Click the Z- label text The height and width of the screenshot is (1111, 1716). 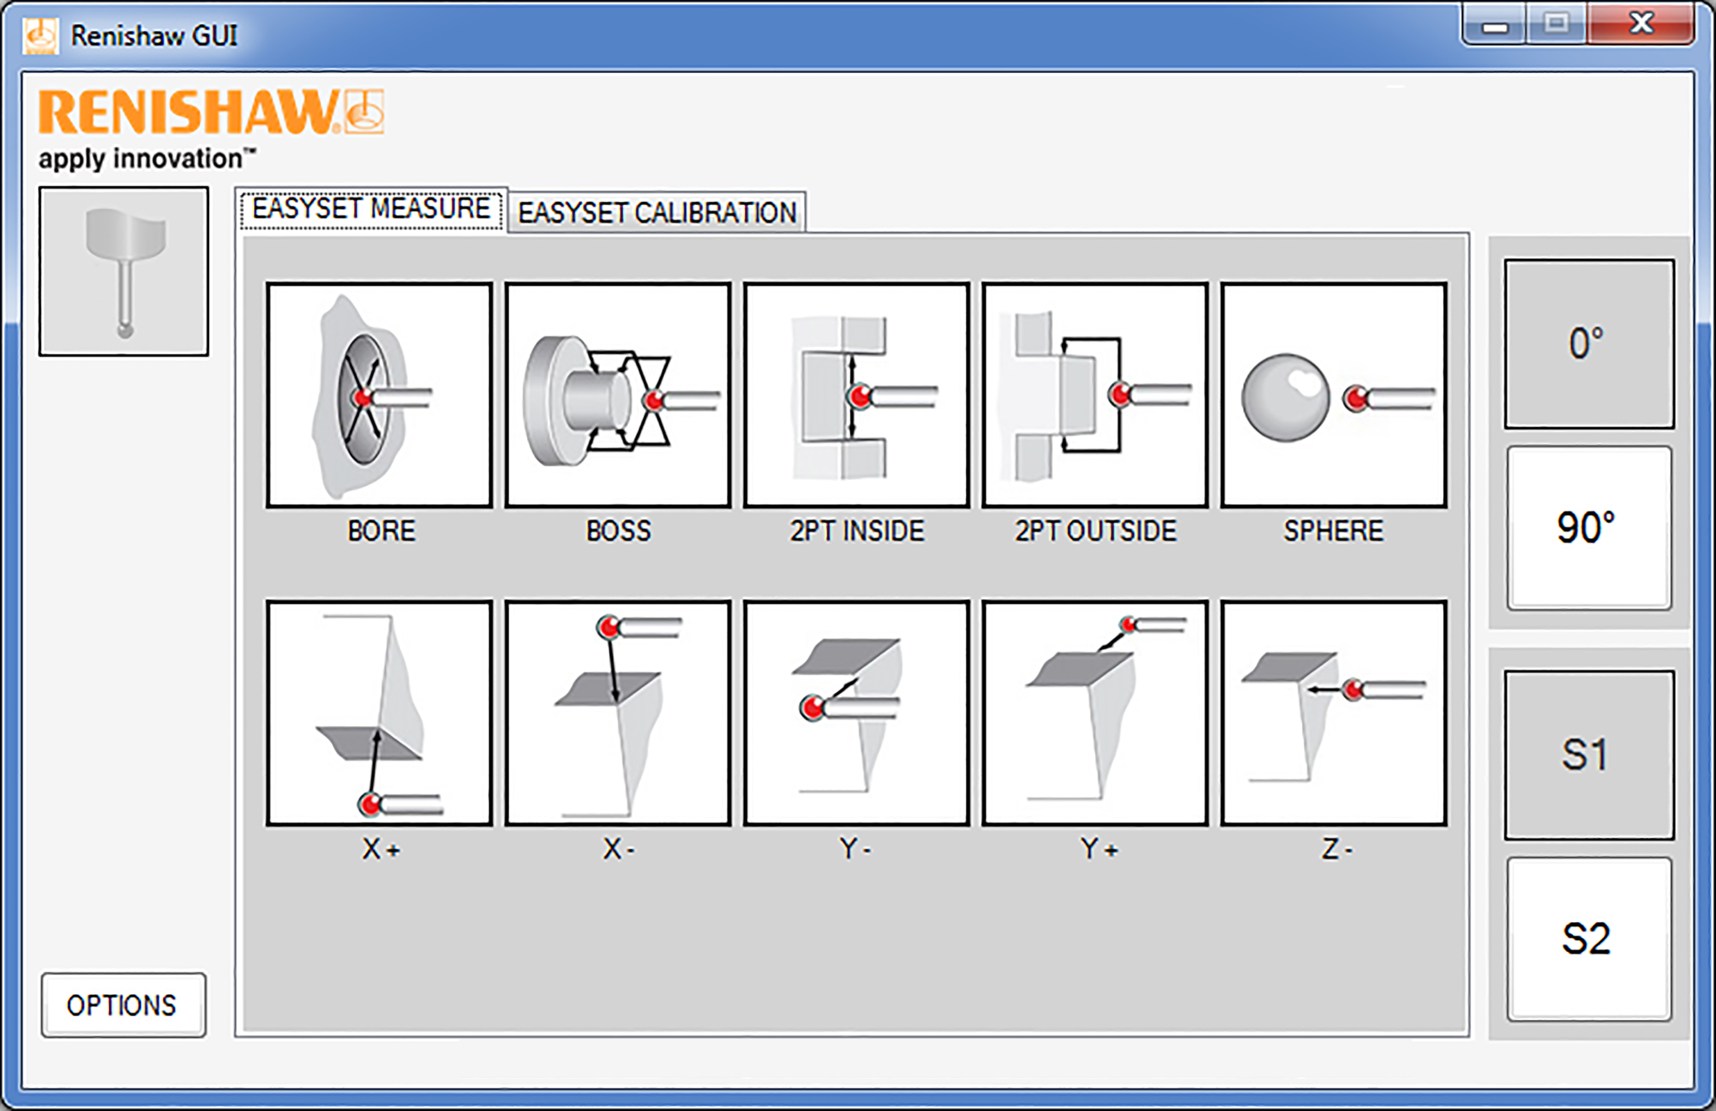pyautogui.click(x=1337, y=849)
